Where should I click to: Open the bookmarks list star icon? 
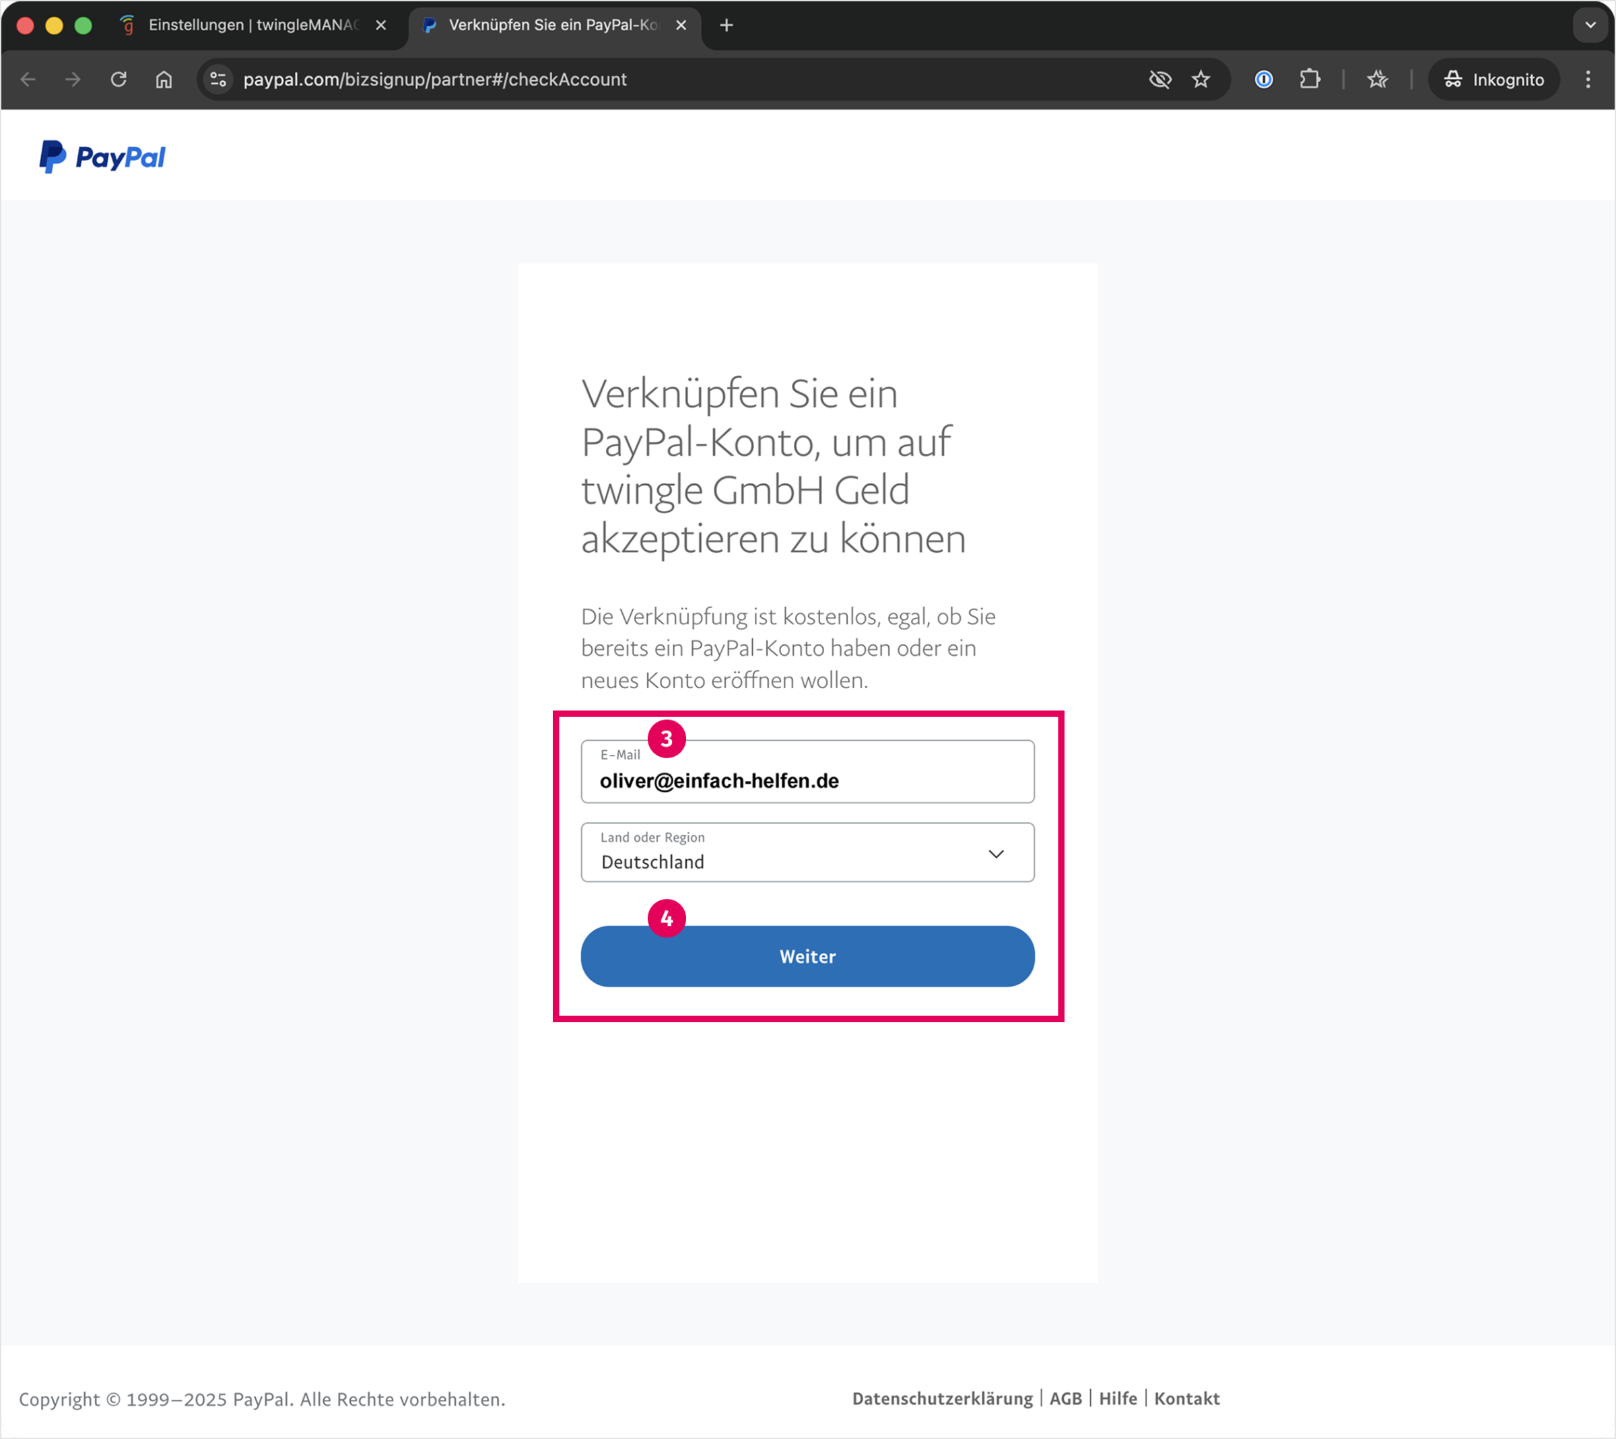click(x=1377, y=79)
